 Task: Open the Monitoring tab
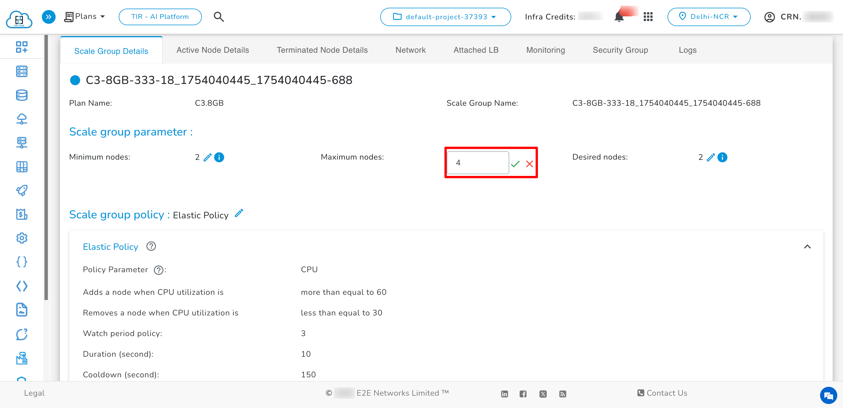click(x=545, y=50)
